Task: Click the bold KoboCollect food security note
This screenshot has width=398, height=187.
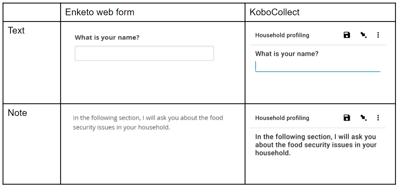Action: coord(315,145)
